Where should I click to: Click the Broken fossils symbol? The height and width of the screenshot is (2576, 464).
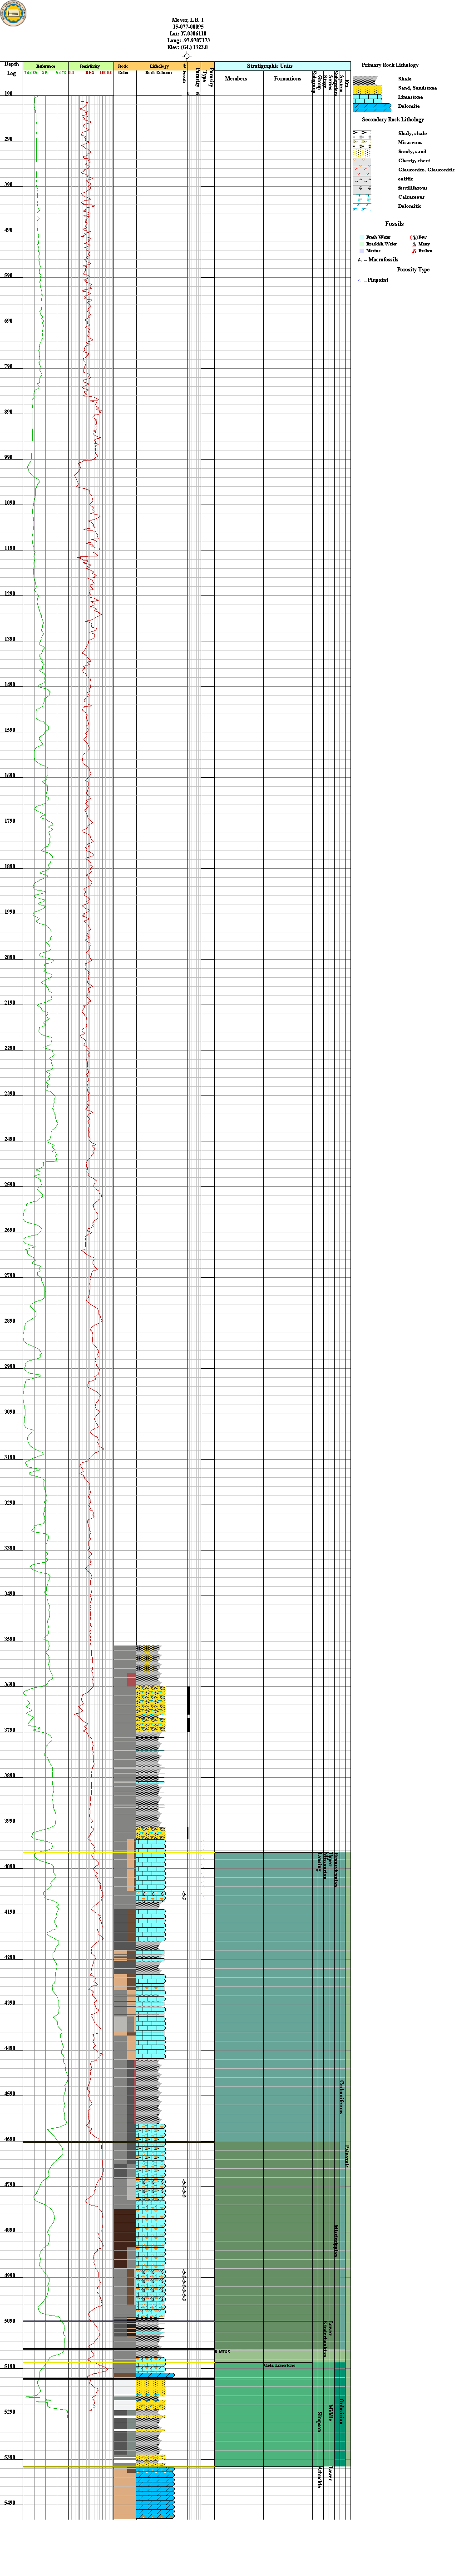(x=414, y=251)
